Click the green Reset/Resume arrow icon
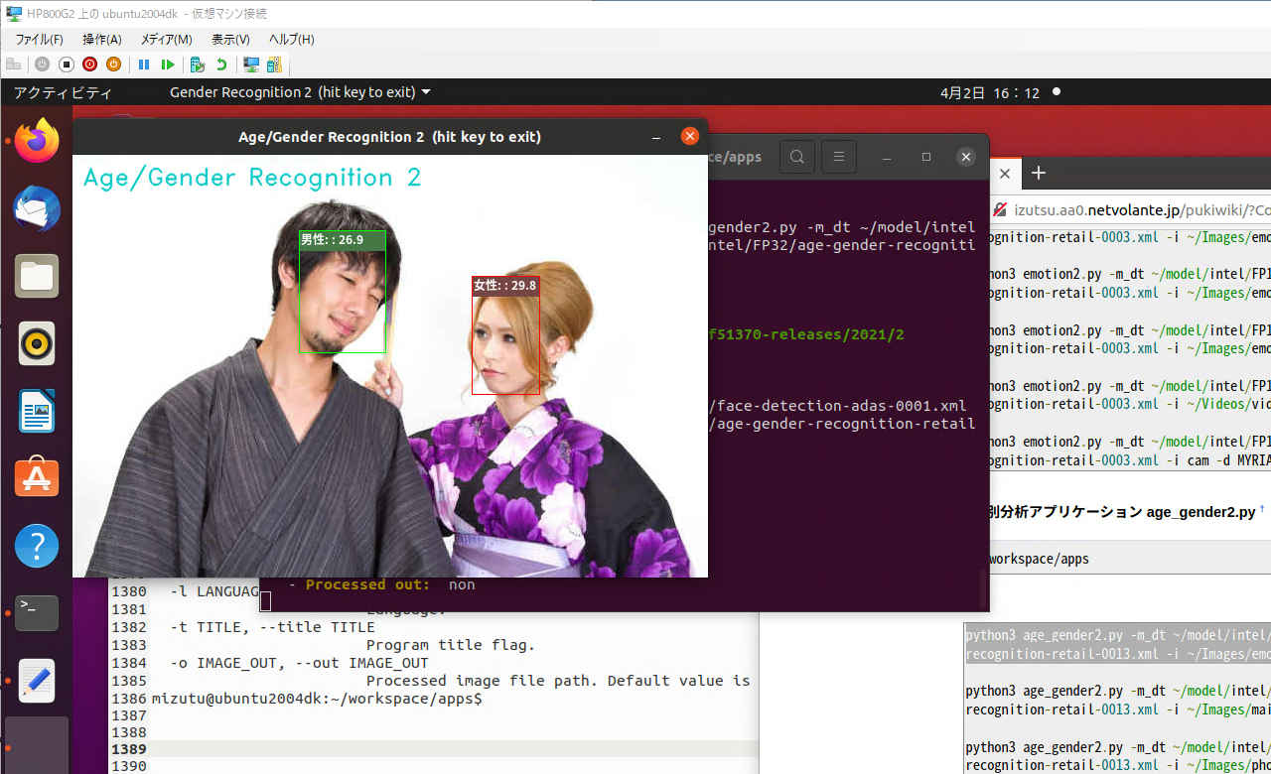1271x774 pixels. tap(168, 64)
